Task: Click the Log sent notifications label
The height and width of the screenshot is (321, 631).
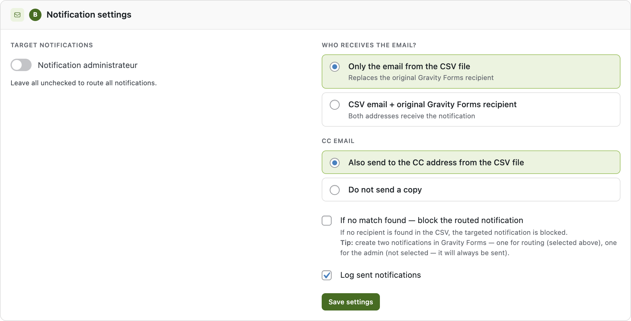Action: coord(381,275)
